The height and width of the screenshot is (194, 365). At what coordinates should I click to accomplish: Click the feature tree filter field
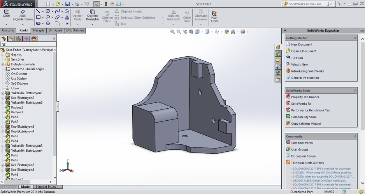click(28, 44)
